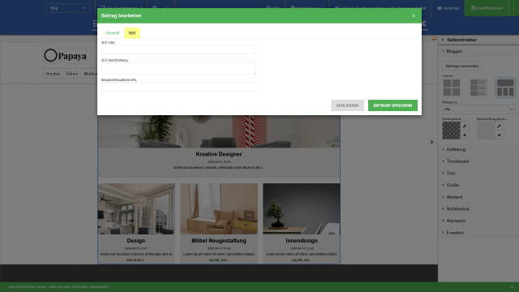
Task: Open the Blog page selector dropdown
Action: tap(67, 8)
